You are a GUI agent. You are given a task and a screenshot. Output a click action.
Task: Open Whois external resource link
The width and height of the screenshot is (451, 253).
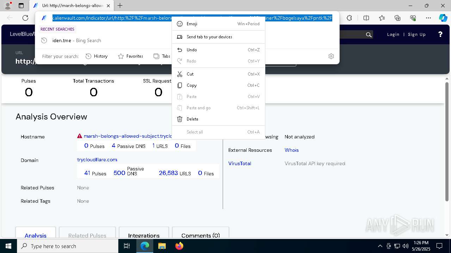(291, 150)
